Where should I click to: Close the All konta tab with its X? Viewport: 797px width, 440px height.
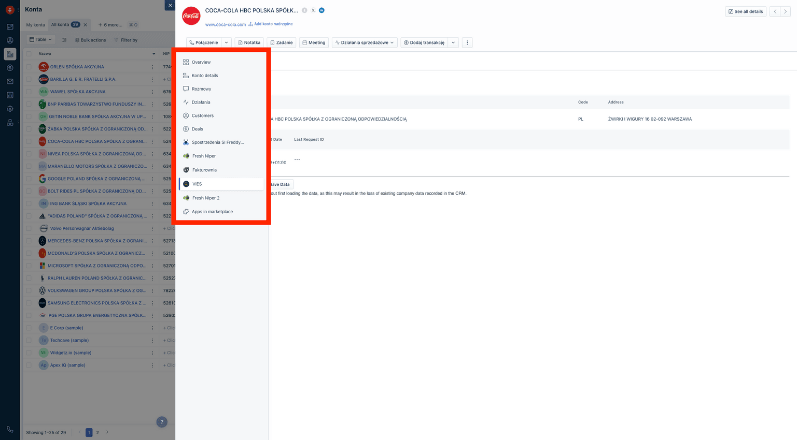[86, 25]
